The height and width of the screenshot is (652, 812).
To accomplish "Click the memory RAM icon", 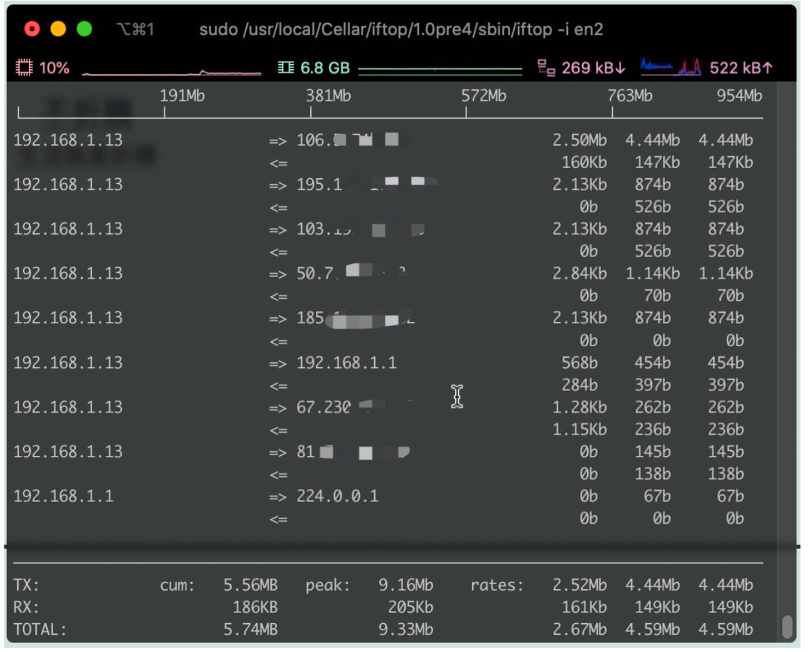I will (286, 67).
